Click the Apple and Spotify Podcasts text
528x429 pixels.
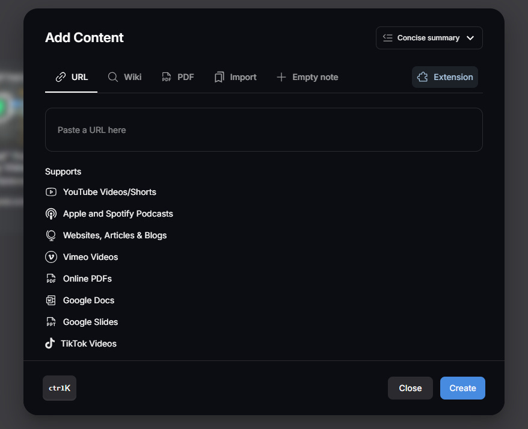118,214
